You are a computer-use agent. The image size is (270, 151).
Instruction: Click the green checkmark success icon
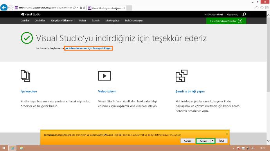pyautogui.click(x=27, y=38)
